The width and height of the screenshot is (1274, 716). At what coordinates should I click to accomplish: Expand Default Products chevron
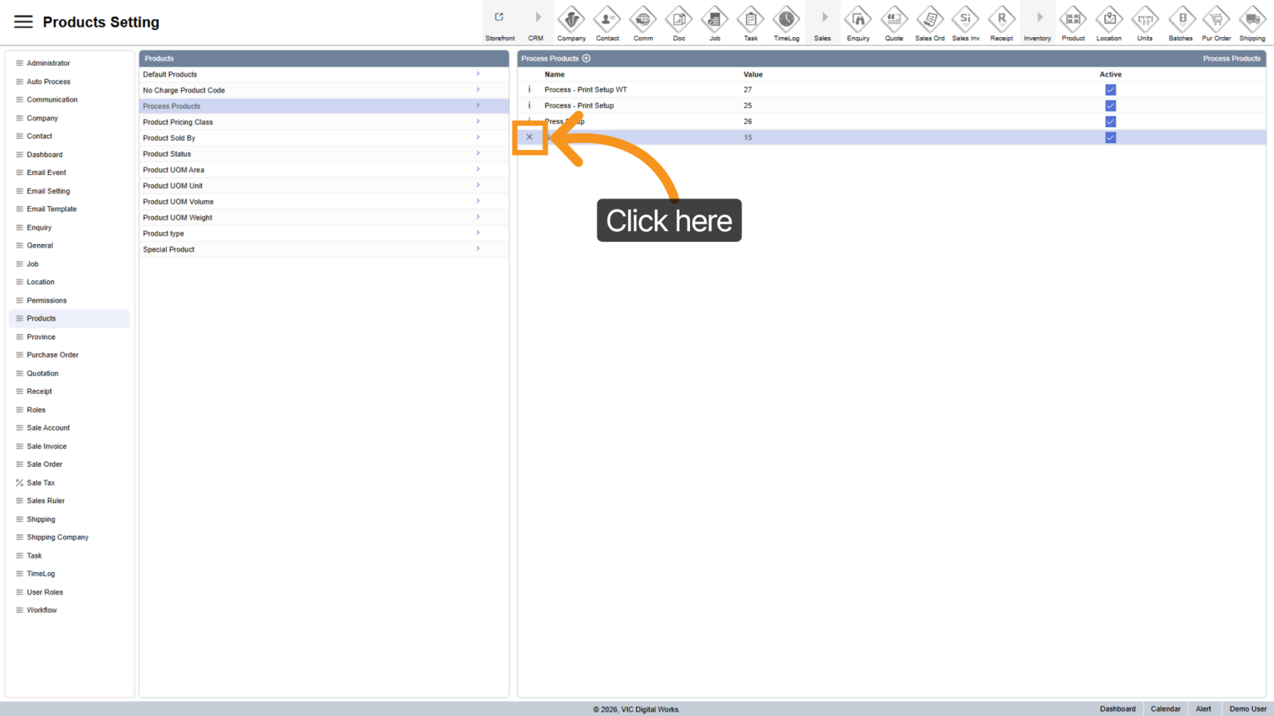point(478,74)
